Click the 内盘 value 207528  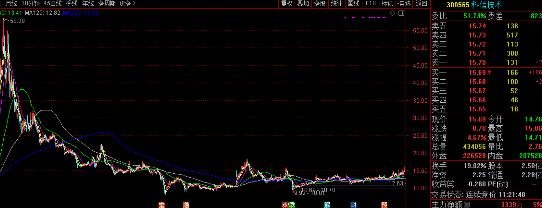[530, 156]
